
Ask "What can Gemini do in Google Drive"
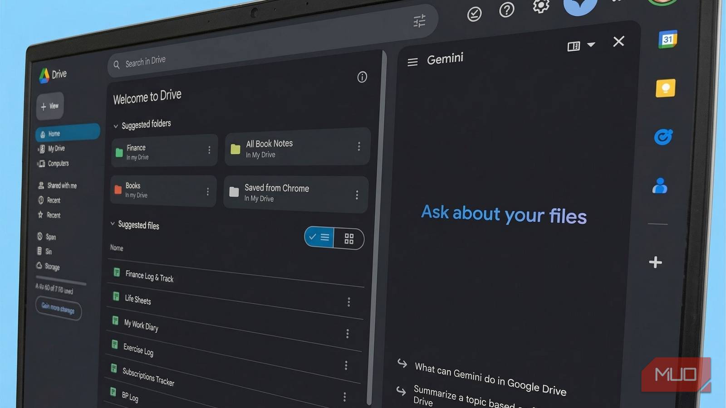tap(491, 379)
